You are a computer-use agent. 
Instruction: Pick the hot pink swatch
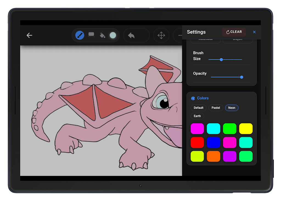pyautogui.click(x=230, y=142)
